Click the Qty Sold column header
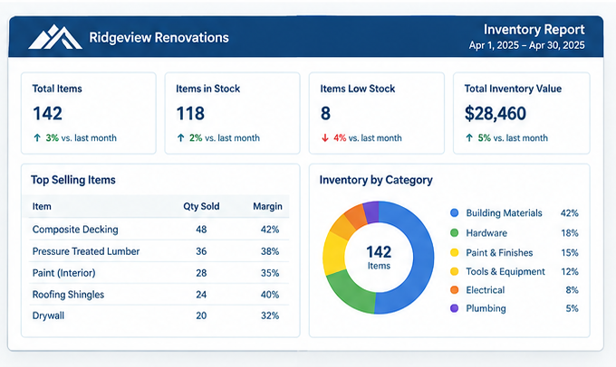This screenshot has width=616, height=367. [x=201, y=206]
